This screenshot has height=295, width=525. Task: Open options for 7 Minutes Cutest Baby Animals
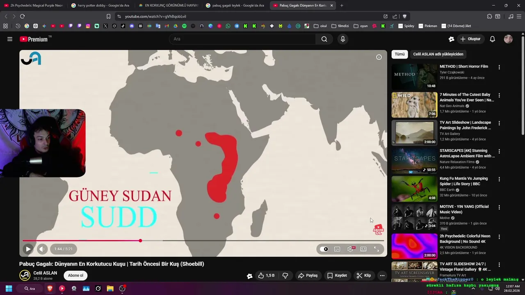pos(499,95)
